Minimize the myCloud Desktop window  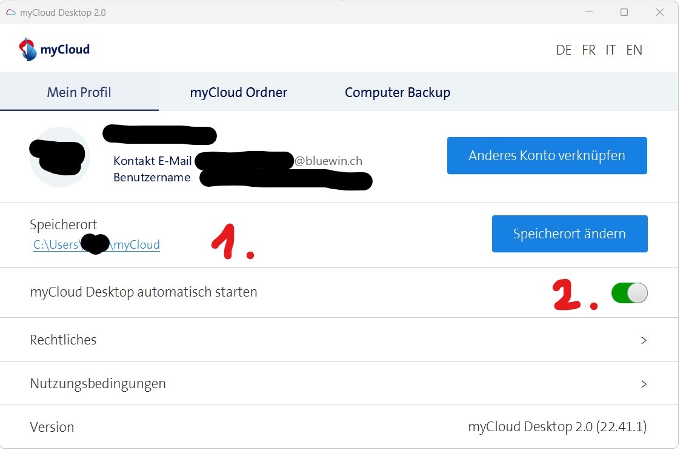click(588, 12)
